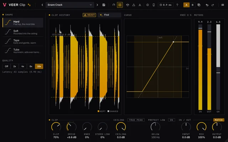Viewport: 228px width, 142px height.
Task: Click the curve threshold handle point
Action: point(173,42)
